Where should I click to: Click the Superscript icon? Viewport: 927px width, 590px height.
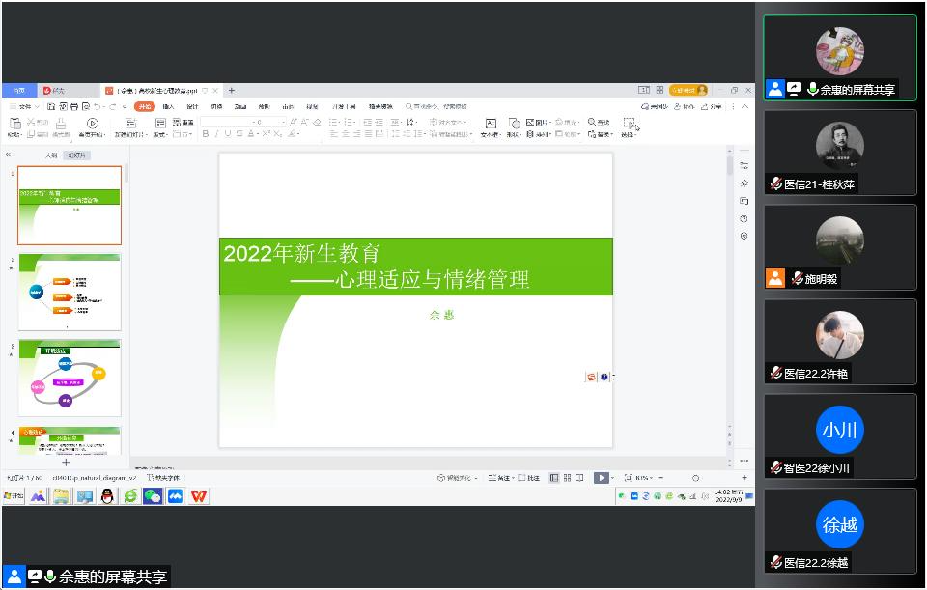[x=267, y=134]
